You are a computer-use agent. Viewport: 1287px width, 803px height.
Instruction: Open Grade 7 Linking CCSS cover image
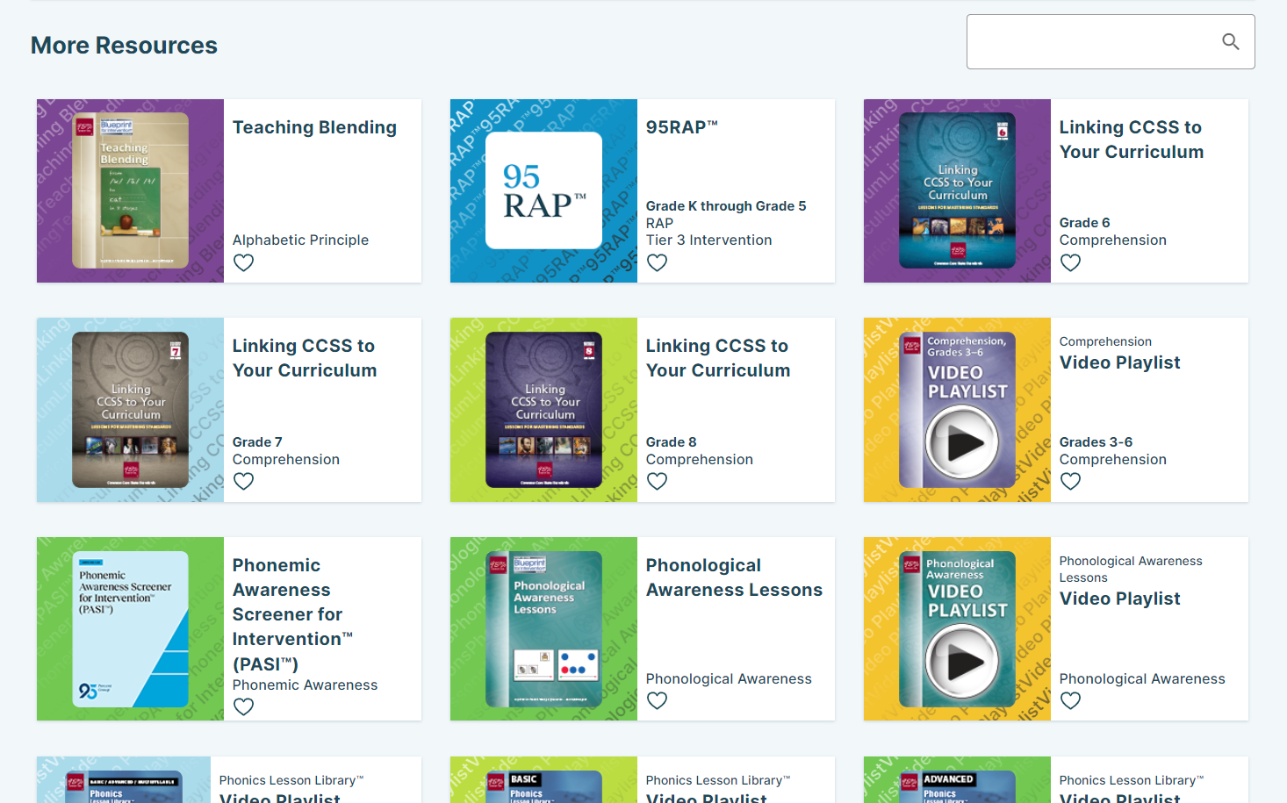(x=130, y=410)
